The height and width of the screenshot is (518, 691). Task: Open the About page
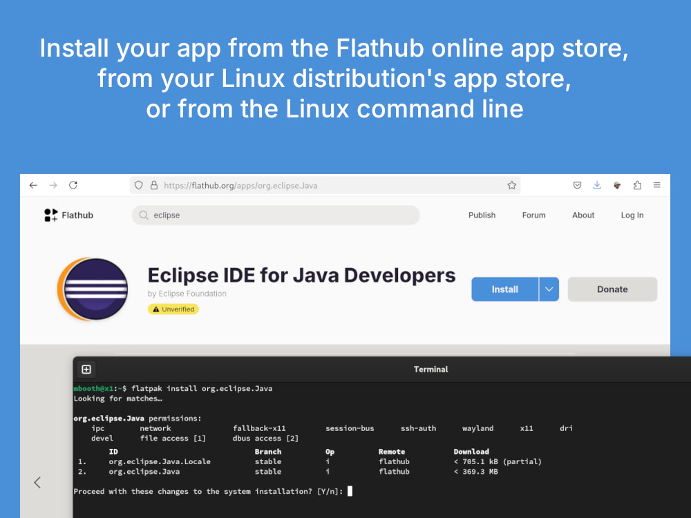[x=583, y=215]
